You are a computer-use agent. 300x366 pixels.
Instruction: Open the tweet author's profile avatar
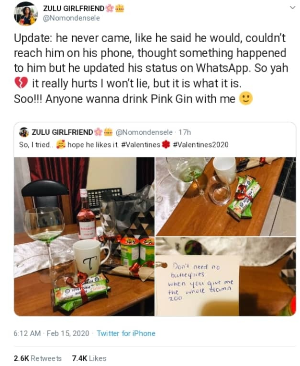click(26, 13)
